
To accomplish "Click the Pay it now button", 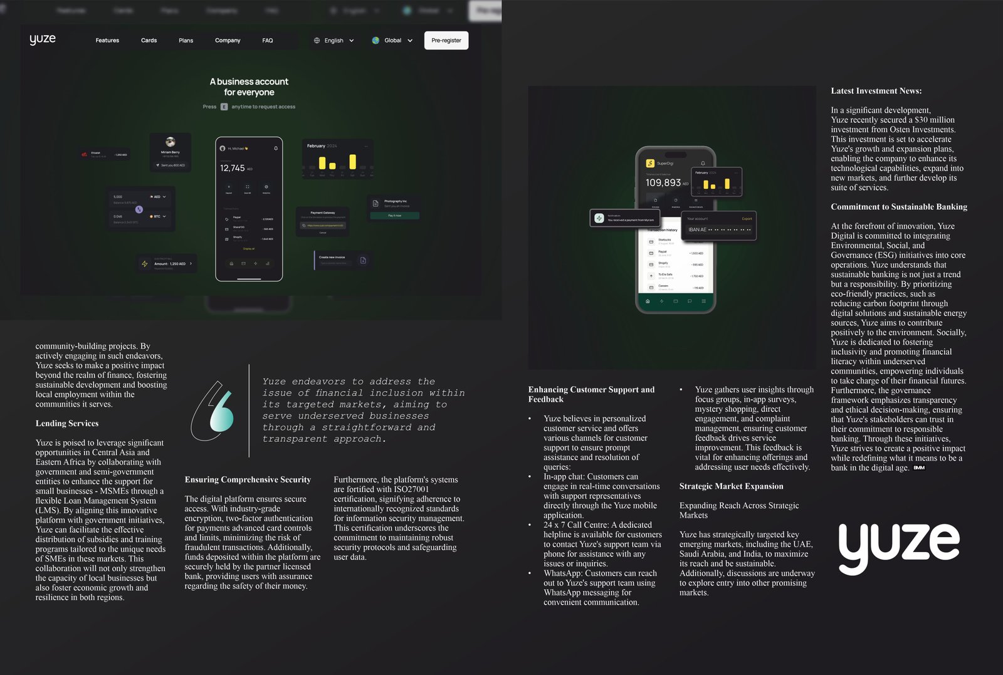I will (394, 216).
